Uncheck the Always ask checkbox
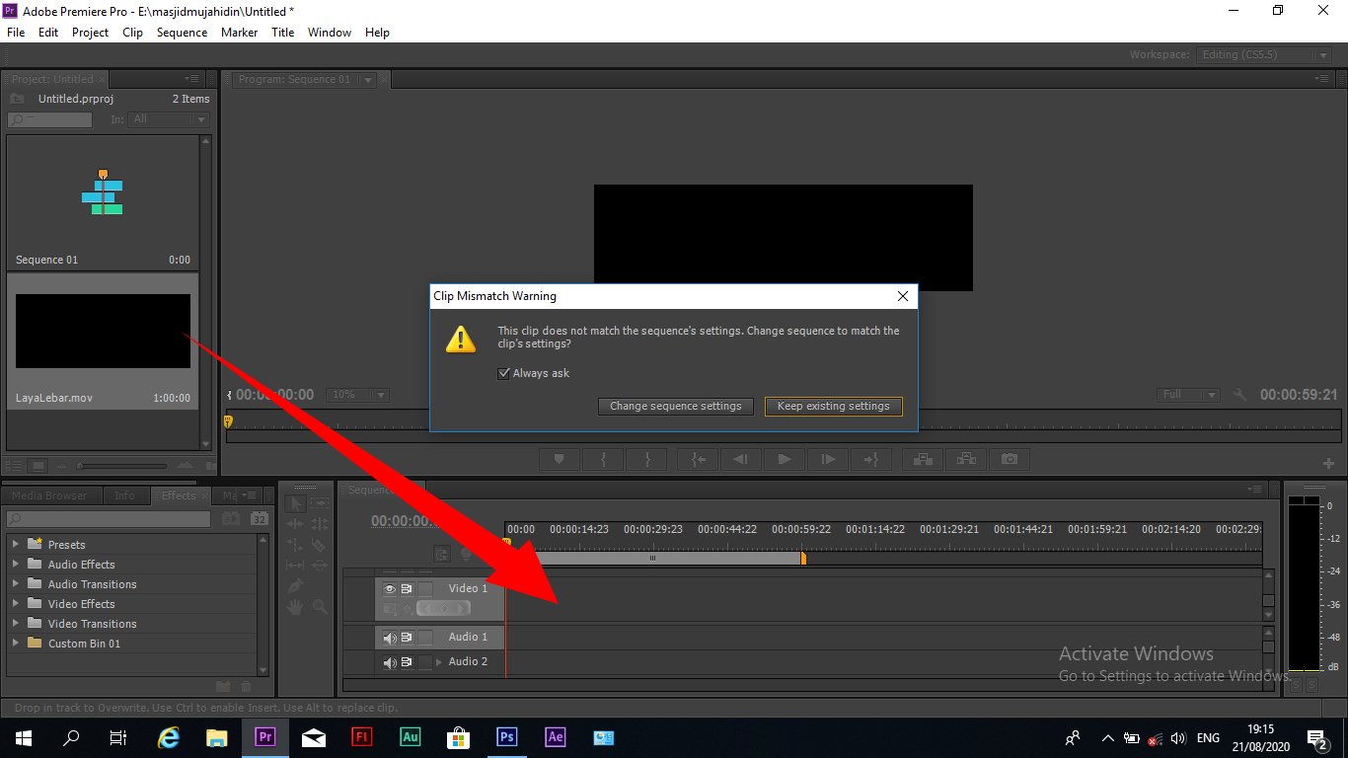Viewport: 1348px width, 758px height. (x=504, y=373)
